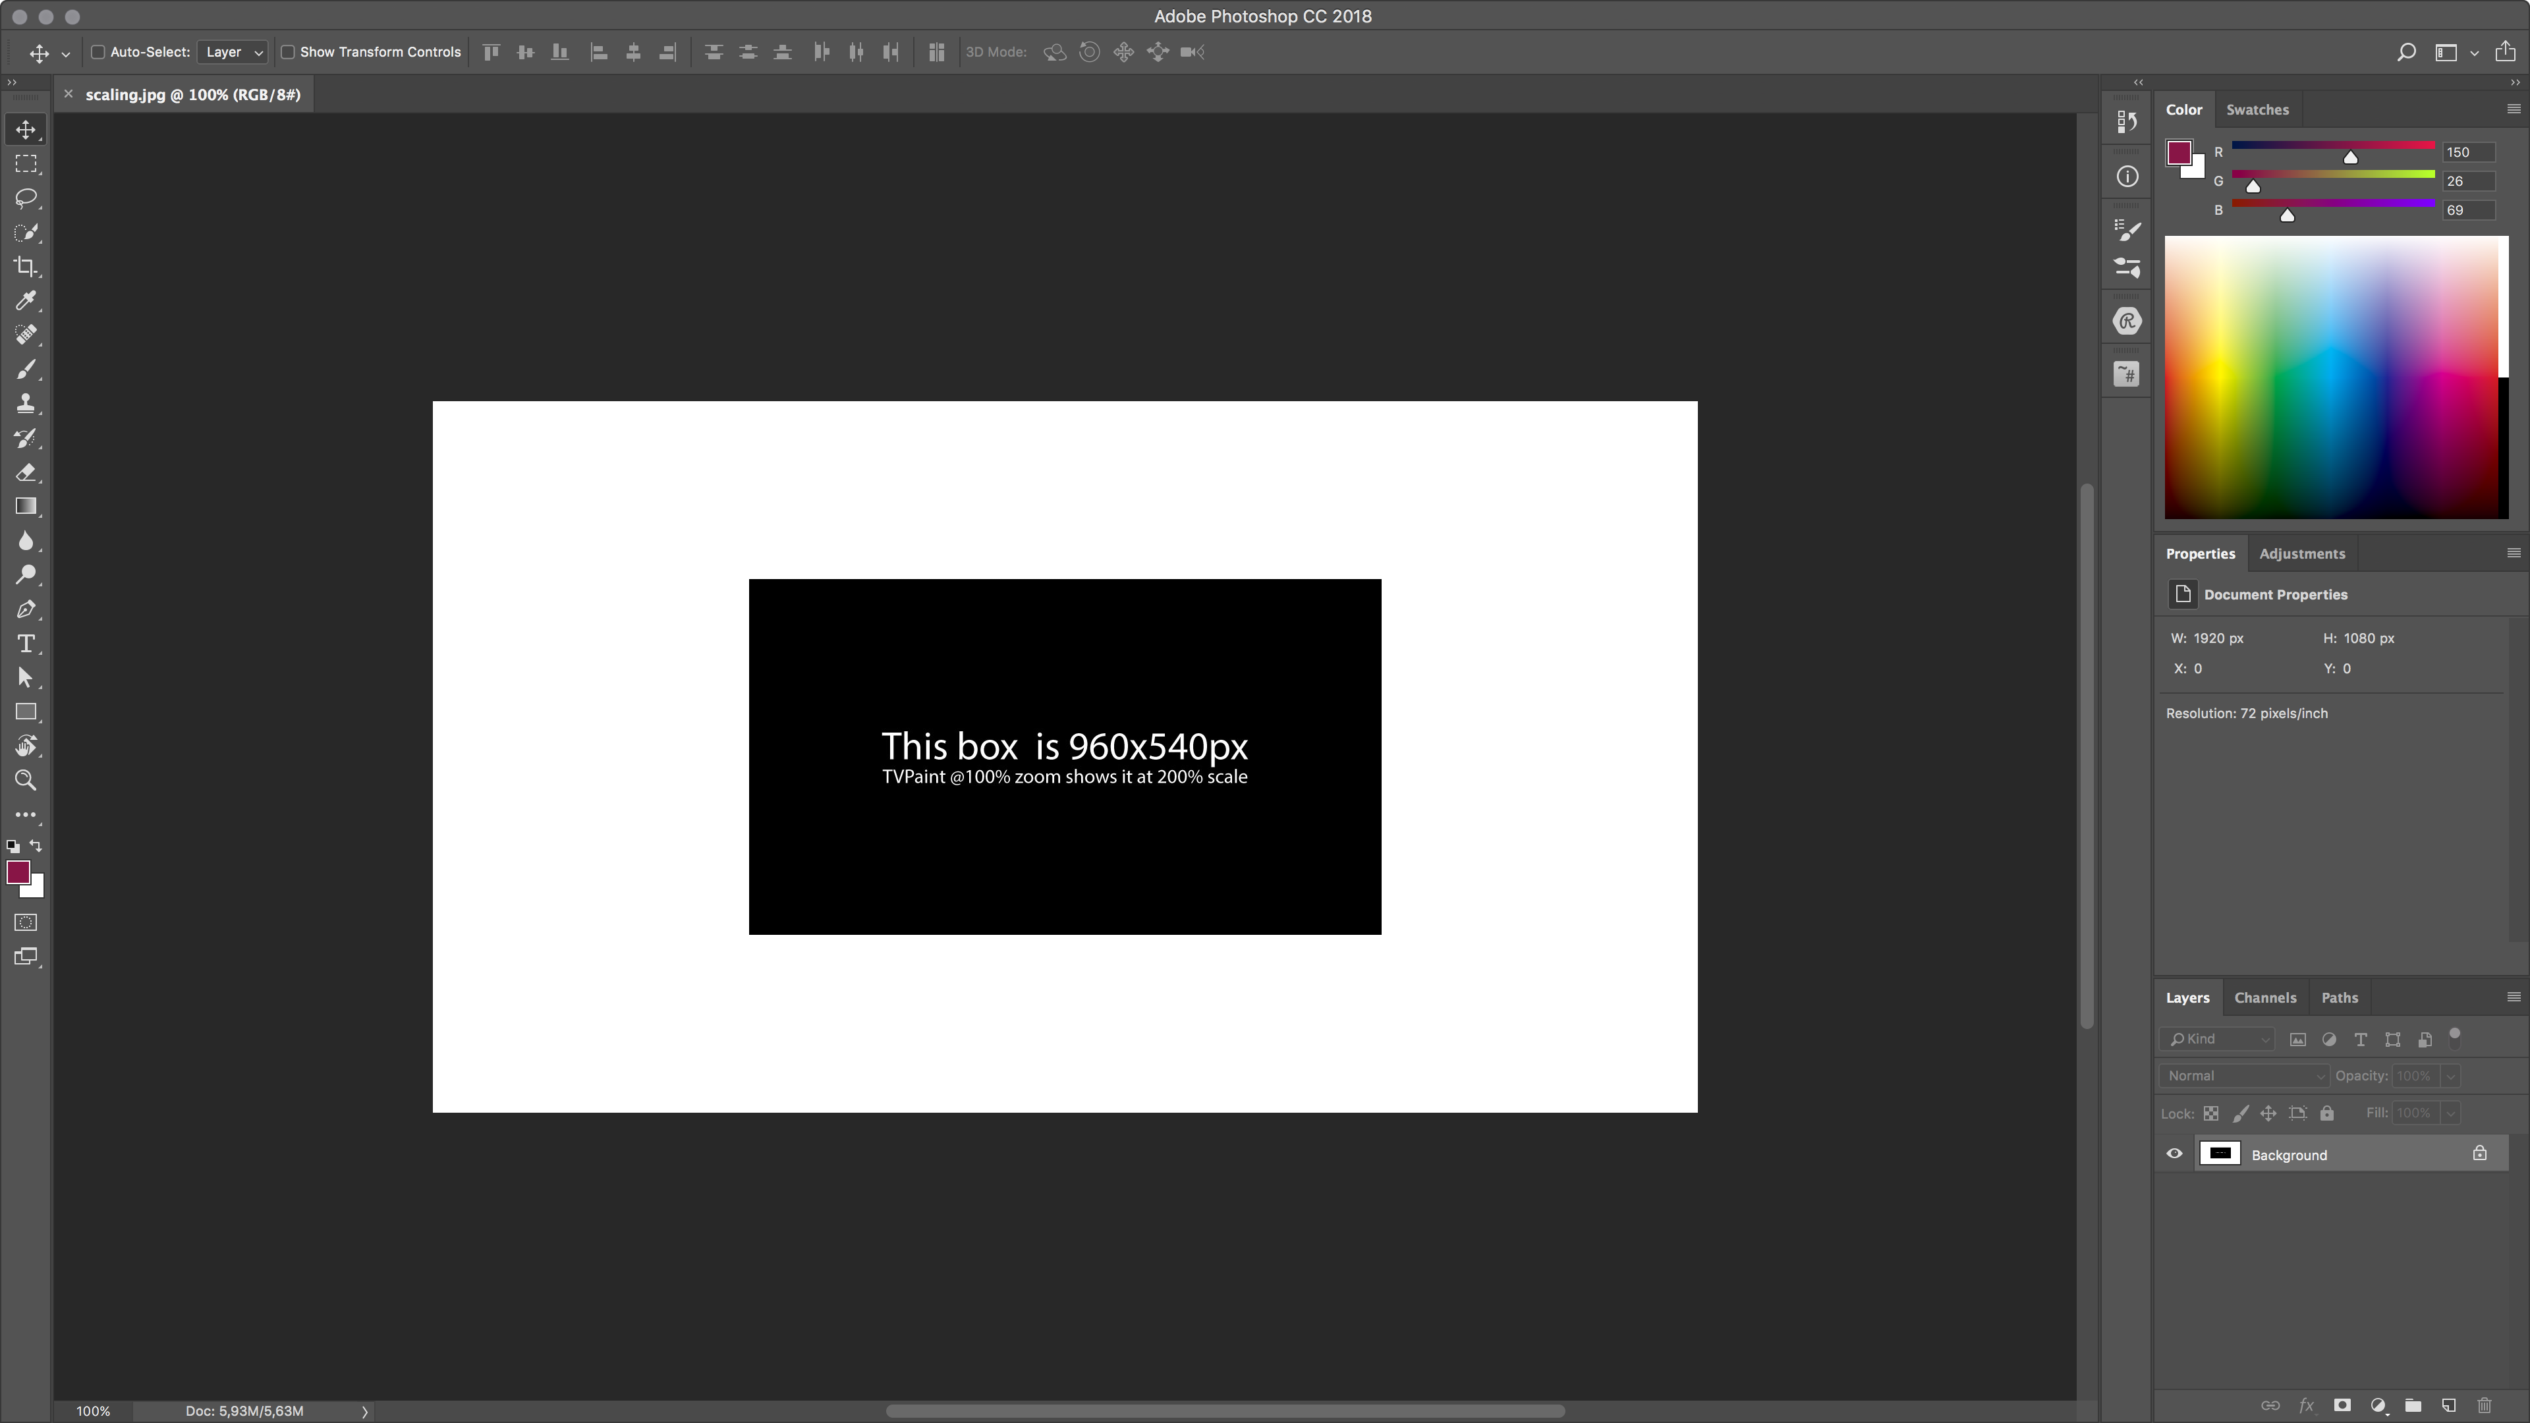Toggle the adjustment layer filter
The width and height of the screenshot is (2530, 1423).
coord(2328,1039)
